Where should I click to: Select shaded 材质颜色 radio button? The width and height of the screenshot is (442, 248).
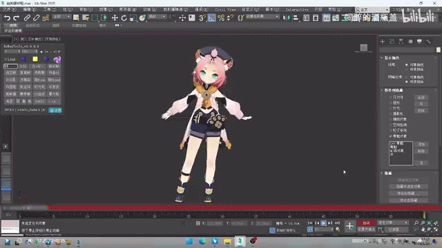(x=407, y=82)
